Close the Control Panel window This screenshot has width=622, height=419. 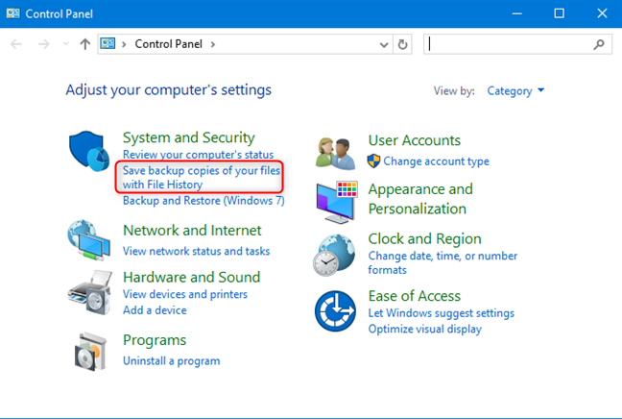pyautogui.click(x=602, y=13)
